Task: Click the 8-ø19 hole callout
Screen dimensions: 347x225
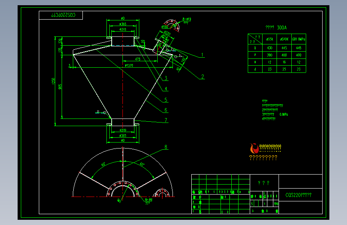Action: pyautogui.click(x=187, y=19)
